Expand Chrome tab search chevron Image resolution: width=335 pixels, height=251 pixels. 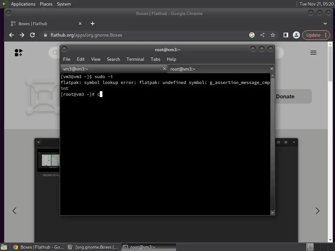coord(325,24)
